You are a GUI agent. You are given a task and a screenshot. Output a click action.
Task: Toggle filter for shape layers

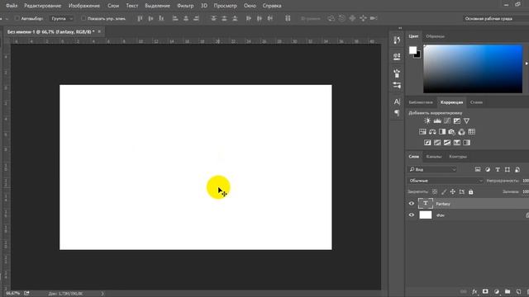[x=508, y=169]
